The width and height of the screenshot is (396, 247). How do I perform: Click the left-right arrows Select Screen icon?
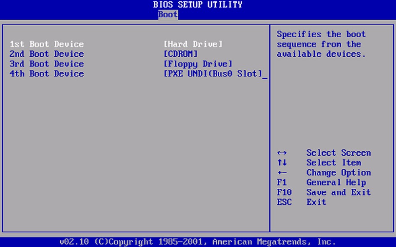[x=282, y=153]
